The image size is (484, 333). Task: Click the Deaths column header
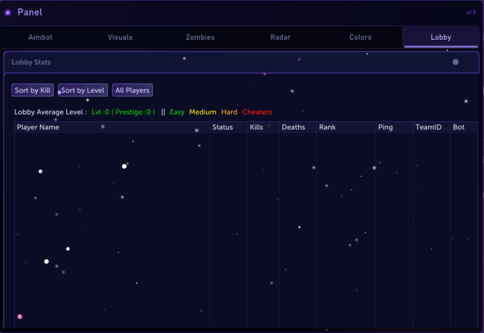298,128
